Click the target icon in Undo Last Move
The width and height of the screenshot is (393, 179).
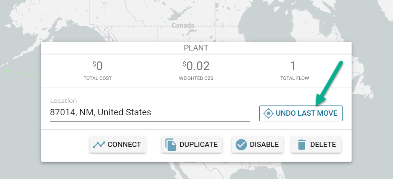[x=268, y=113]
